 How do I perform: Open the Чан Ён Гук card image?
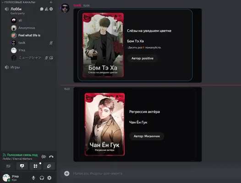click(x=105, y=124)
